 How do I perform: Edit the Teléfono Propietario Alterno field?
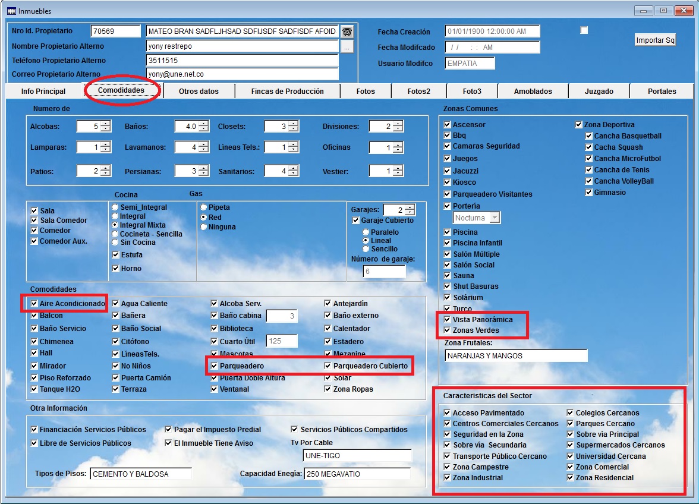(x=242, y=61)
